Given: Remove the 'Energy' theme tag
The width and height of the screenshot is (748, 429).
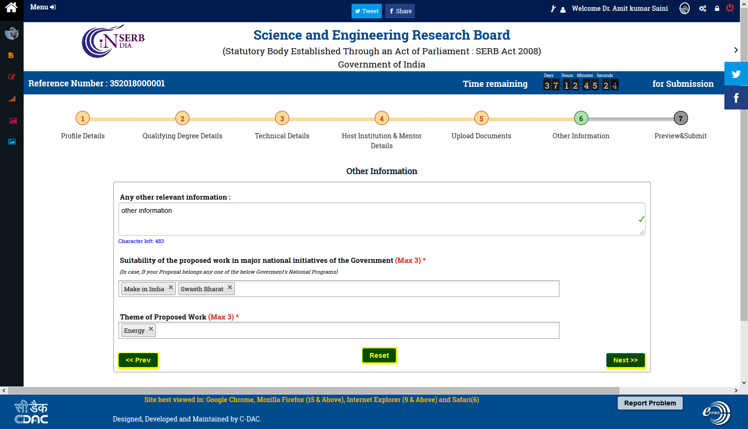Looking at the screenshot, I should 151,329.
